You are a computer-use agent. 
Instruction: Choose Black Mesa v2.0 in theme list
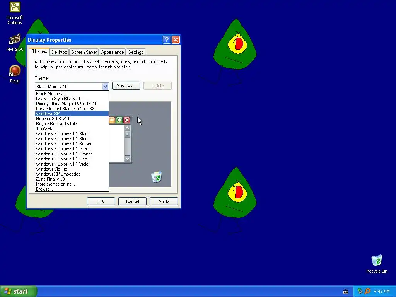point(72,94)
